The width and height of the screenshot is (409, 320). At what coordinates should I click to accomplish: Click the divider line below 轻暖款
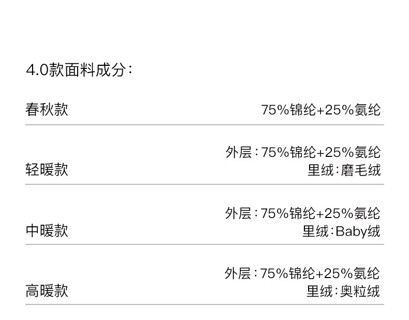click(204, 184)
